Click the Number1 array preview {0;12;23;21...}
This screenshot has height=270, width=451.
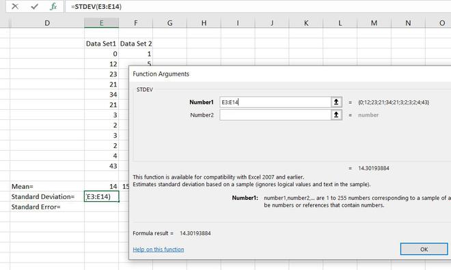[394, 102]
